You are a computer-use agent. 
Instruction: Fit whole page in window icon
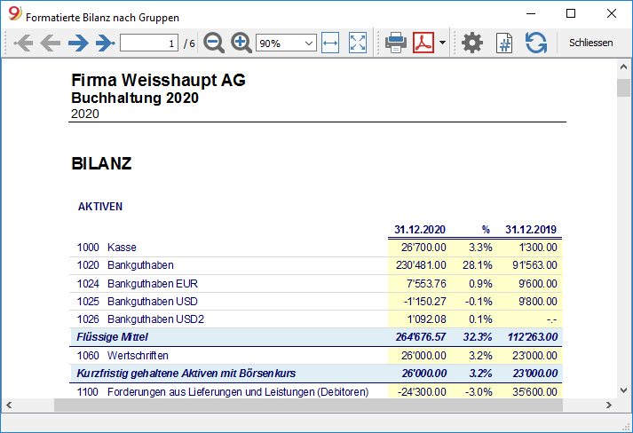pyautogui.click(x=358, y=43)
